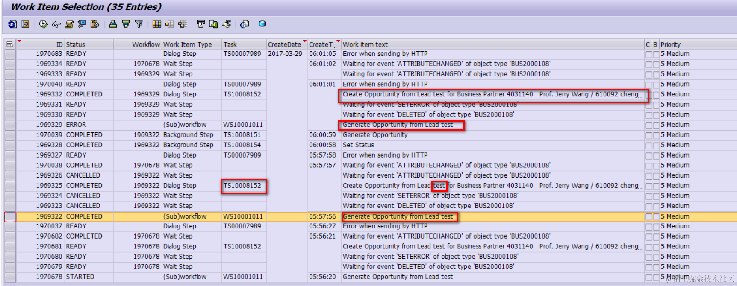Viewport: 737px width, 286px height.
Task: Click the colored grid Change Layout icon
Action: coord(157,24)
